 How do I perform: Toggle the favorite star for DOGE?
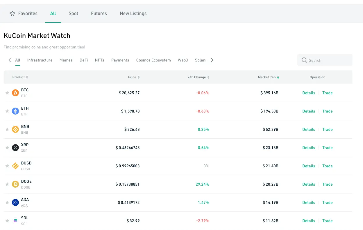[7, 184]
